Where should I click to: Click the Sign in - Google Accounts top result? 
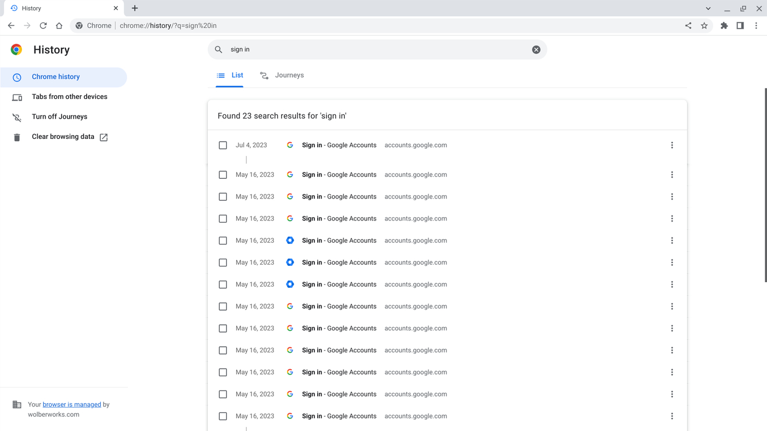pyautogui.click(x=339, y=145)
